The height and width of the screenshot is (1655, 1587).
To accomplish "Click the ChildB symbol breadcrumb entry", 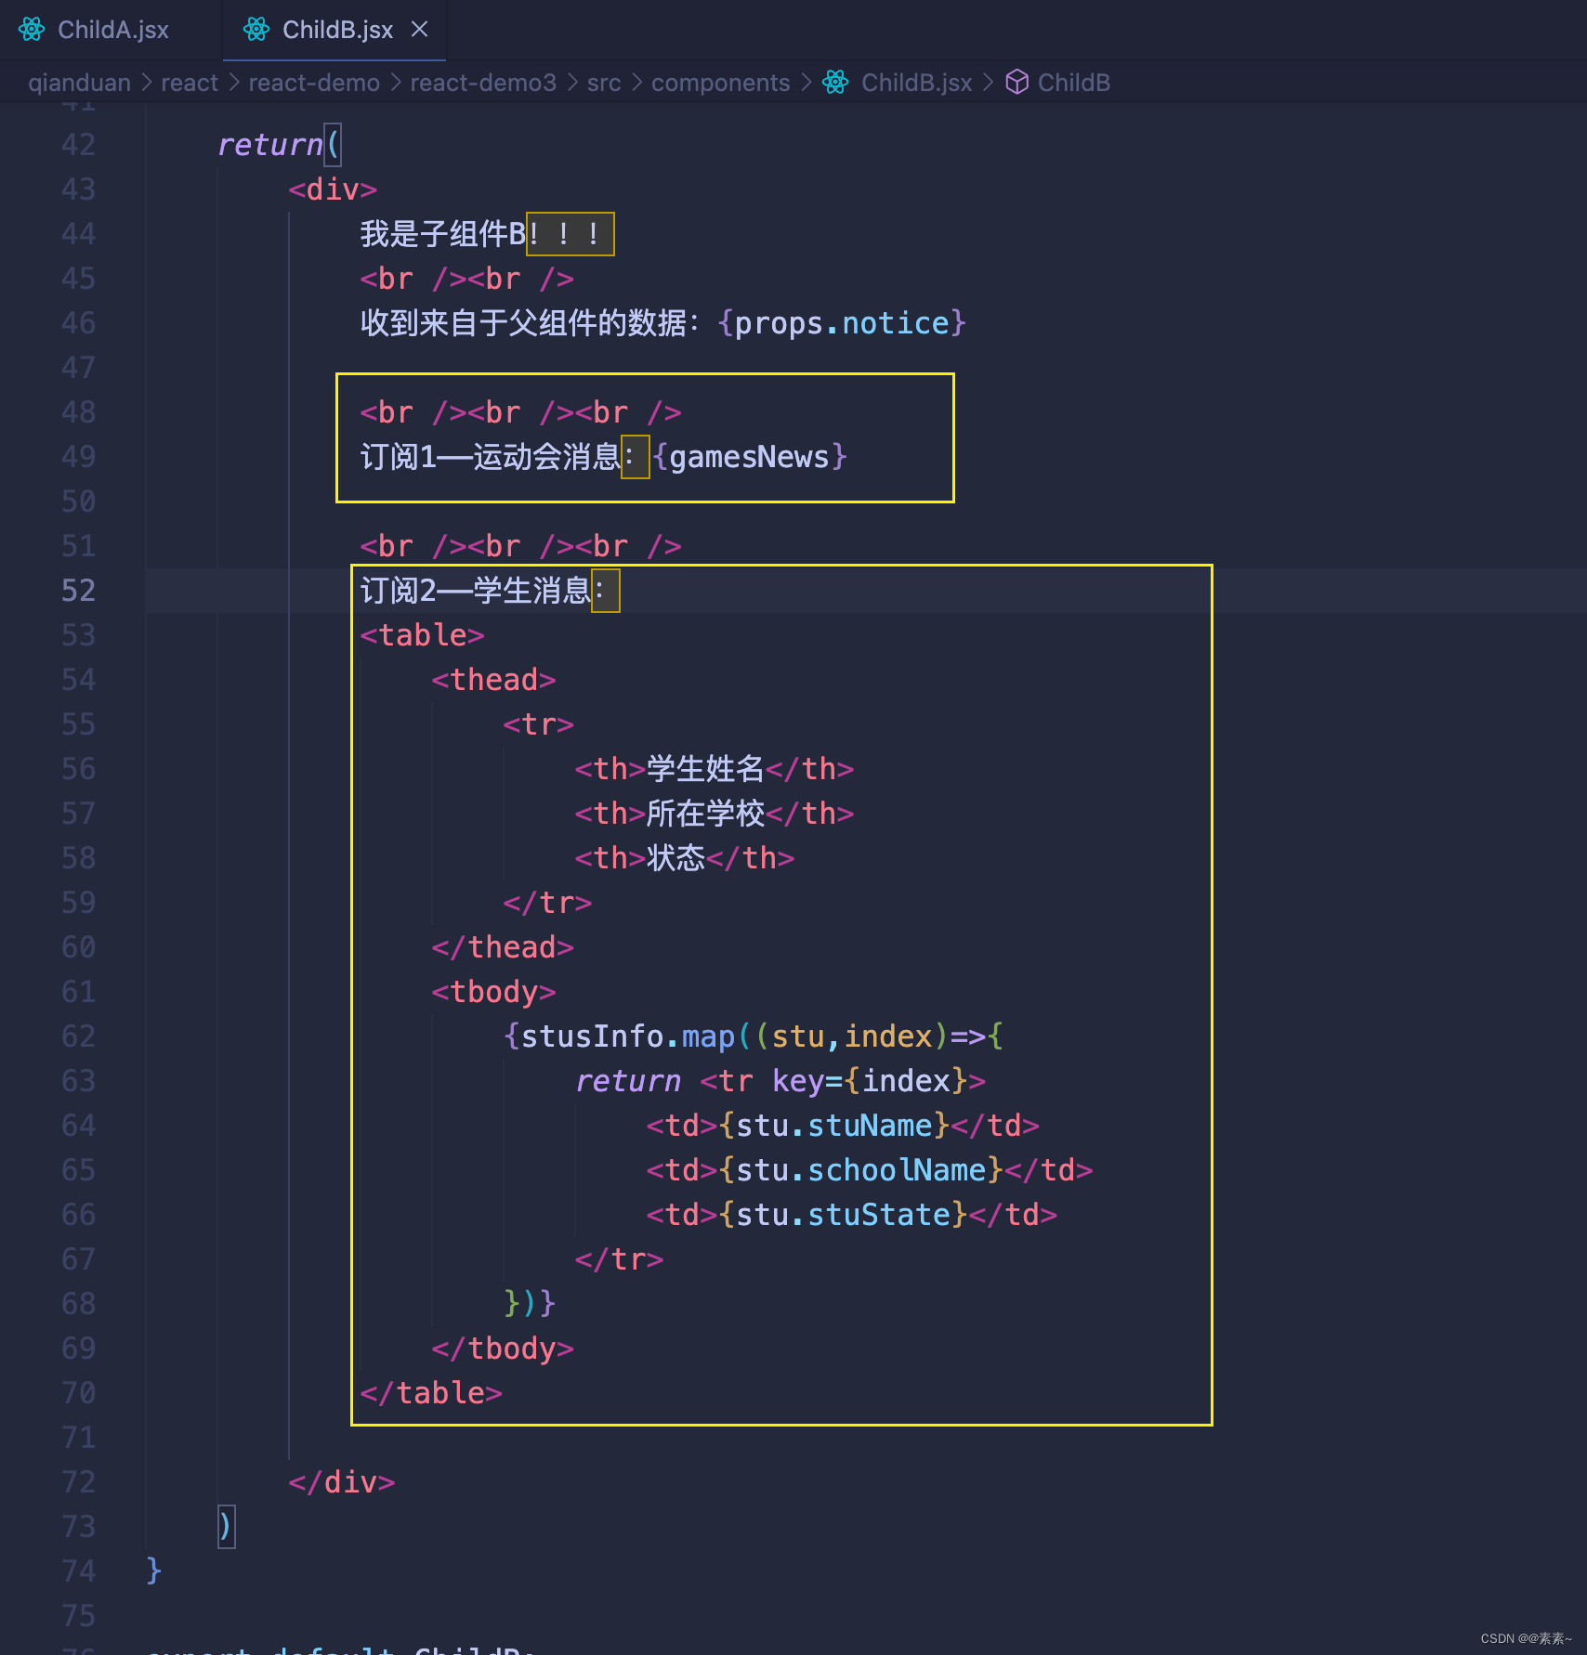I will pos(1073,83).
